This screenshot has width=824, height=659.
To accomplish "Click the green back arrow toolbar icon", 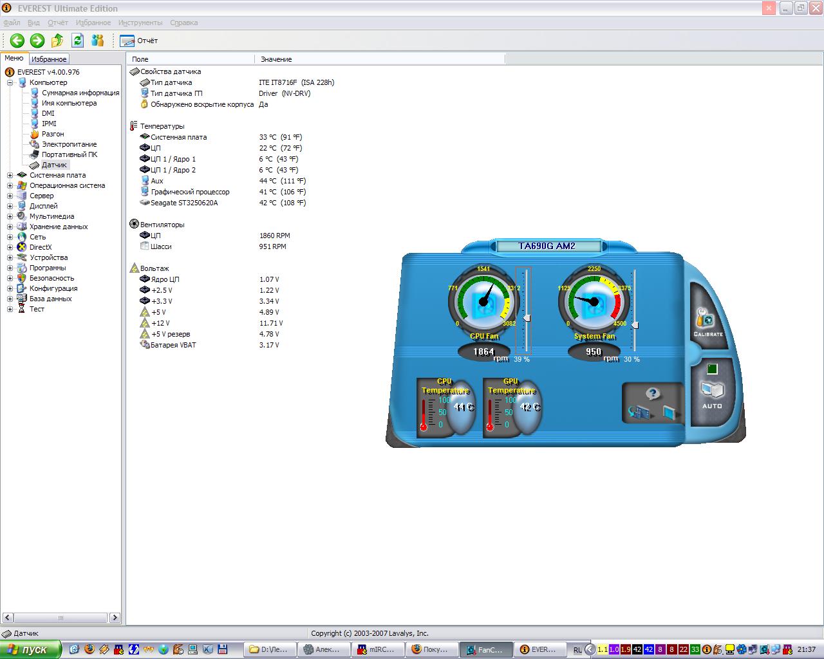I will point(17,41).
